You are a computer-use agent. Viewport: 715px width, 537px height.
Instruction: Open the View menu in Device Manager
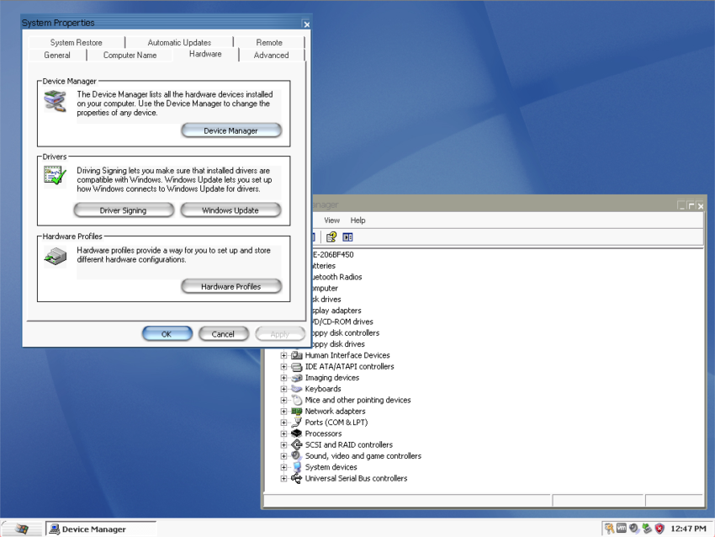(331, 221)
